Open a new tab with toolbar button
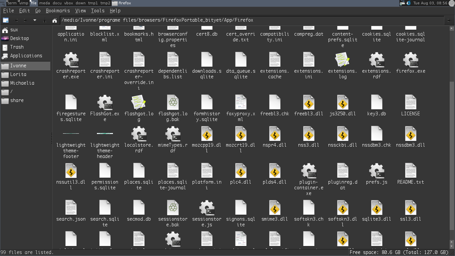The image size is (455, 256). pos(6,20)
